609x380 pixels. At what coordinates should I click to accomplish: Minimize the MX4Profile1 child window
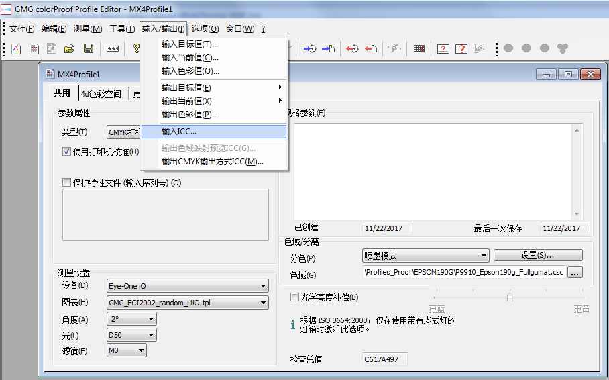[x=547, y=74]
